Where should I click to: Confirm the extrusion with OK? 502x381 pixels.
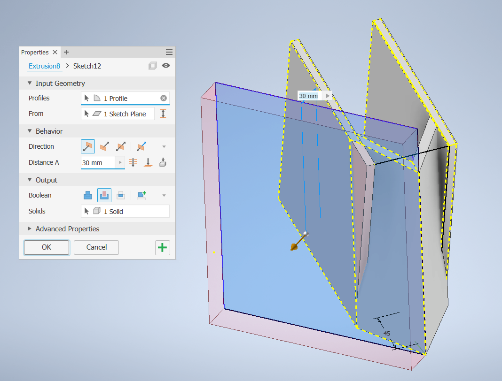coord(47,247)
